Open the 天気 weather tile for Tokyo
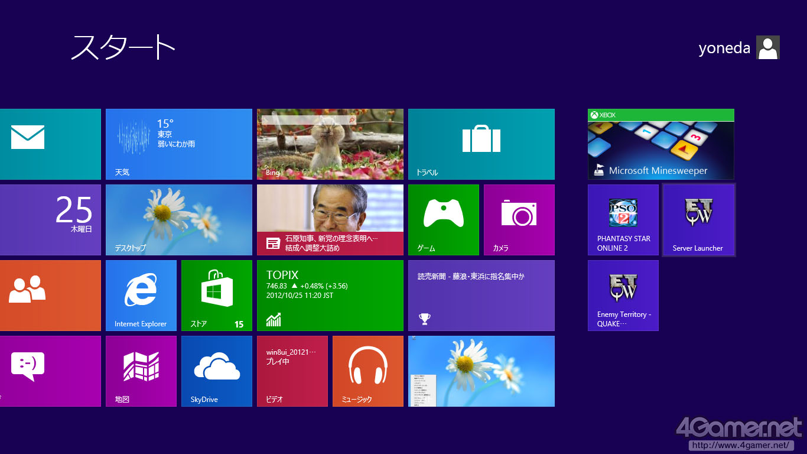This screenshot has height=454, width=807. point(179,144)
